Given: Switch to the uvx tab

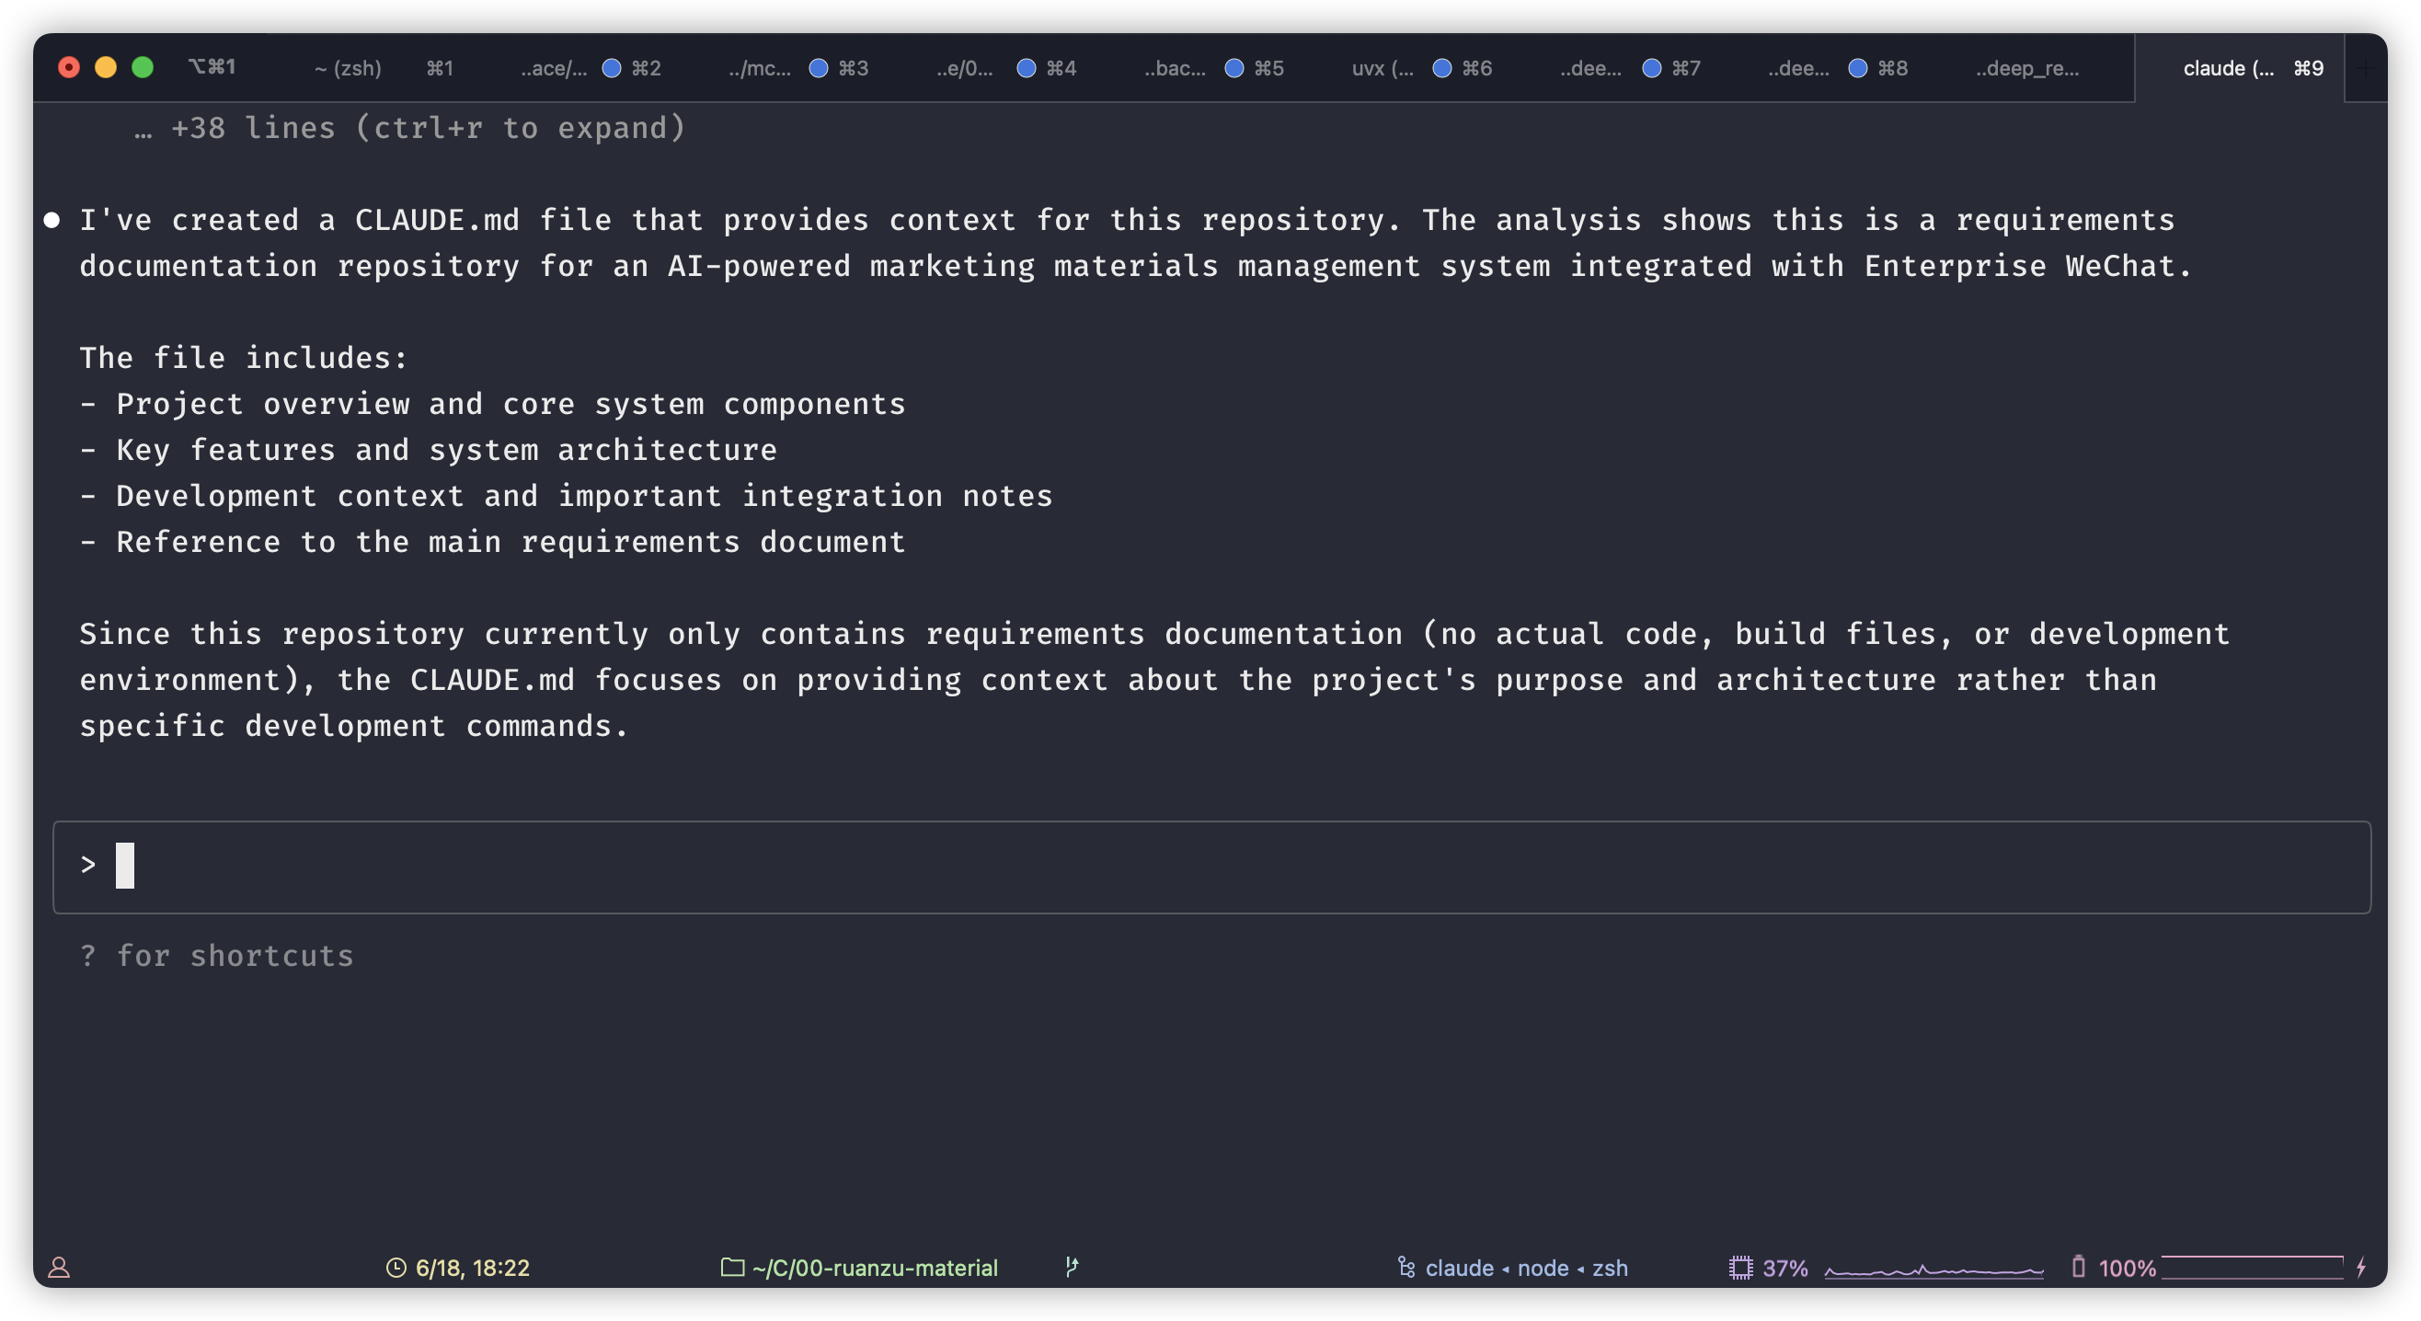Looking at the screenshot, I should (x=1382, y=68).
